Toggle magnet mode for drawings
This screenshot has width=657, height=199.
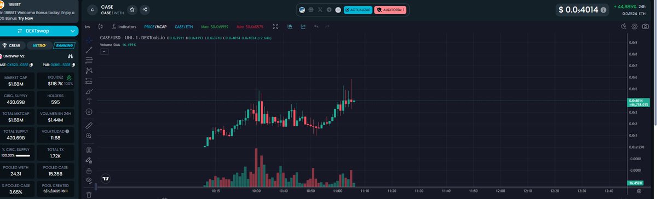pyautogui.click(x=89, y=149)
